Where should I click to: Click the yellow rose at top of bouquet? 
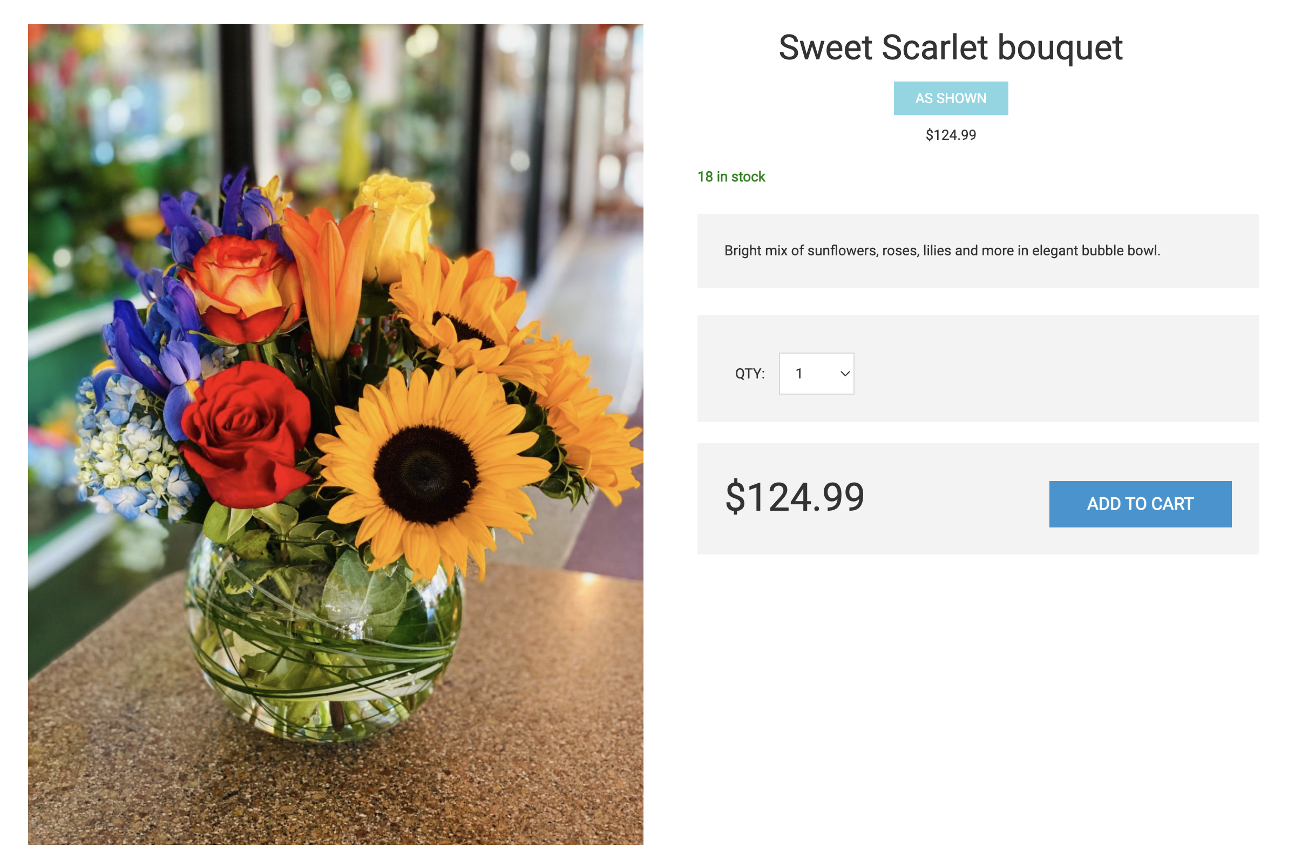[x=397, y=221]
